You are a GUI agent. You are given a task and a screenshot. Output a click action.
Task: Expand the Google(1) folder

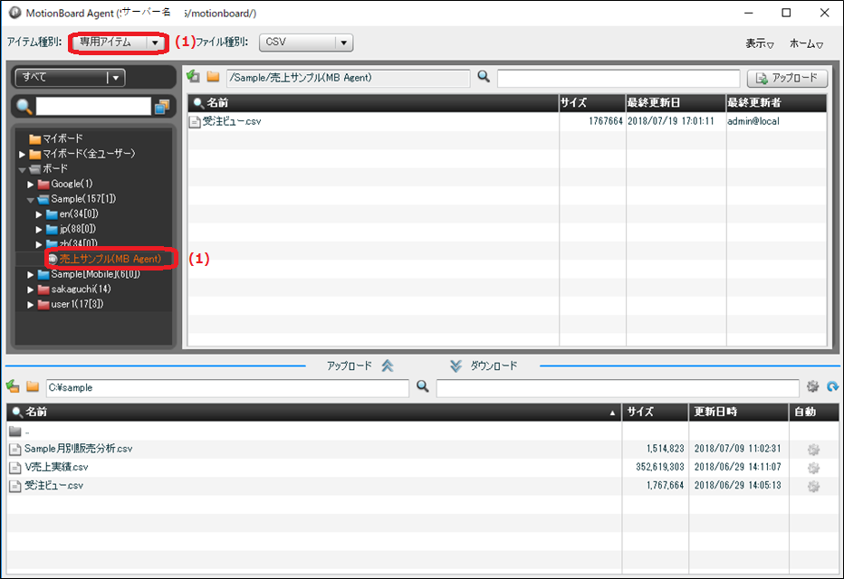click(x=31, y=185)
